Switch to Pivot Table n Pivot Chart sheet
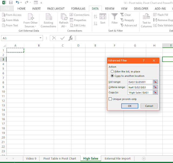Viewport: 173px width, 163px height. click(x=60, y=158)
